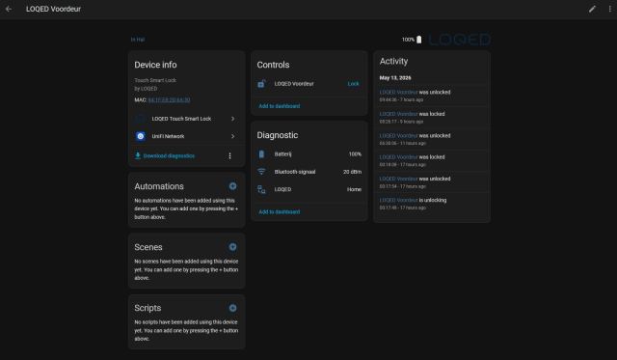Open LOQED Home tracker row
617x360 pixels.
308,189
